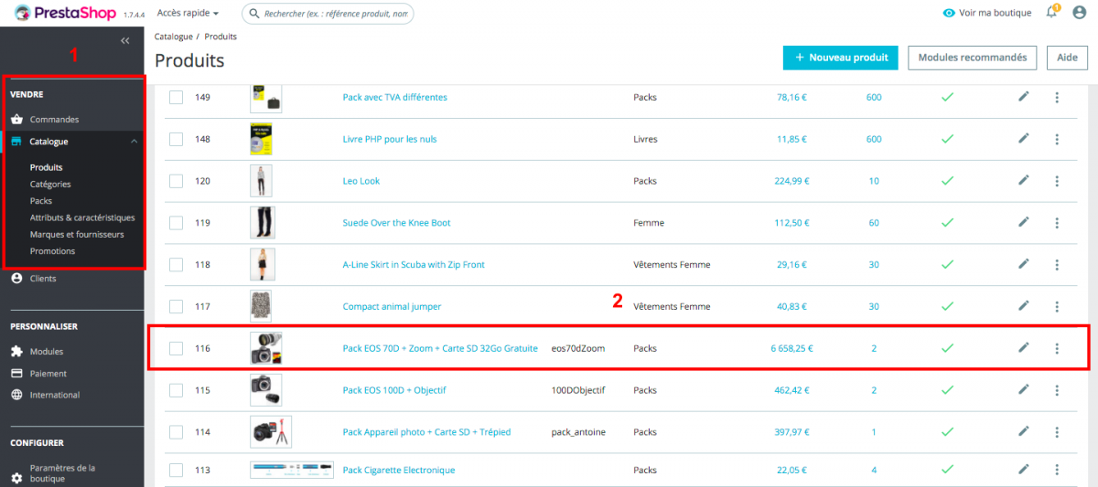The height and width of the screenshot is (487, 1098).
Task: Open Commandes in the sidebar
Action: [54, 120]
